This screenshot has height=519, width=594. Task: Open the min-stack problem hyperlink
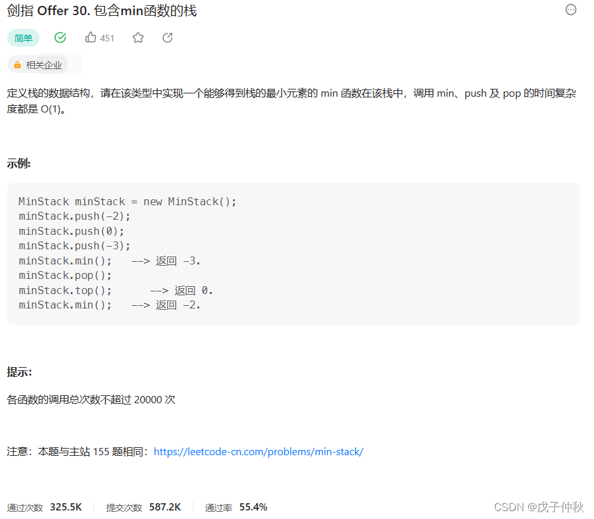coord(259,451)
